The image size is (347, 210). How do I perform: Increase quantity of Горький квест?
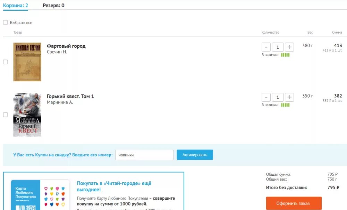click(x=289, y=97)
